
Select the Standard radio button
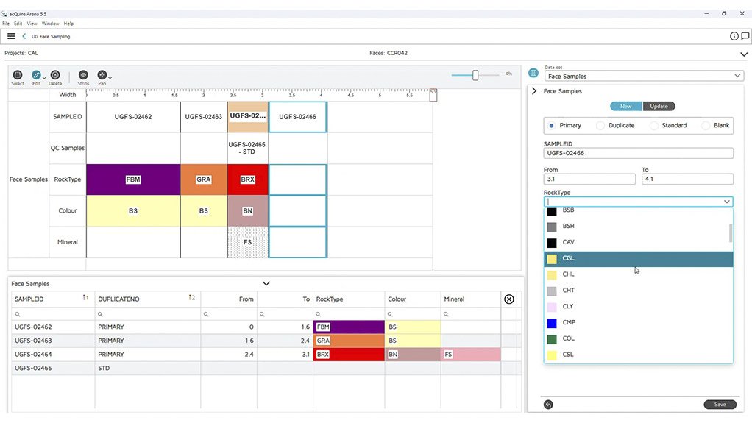[653, 126]
